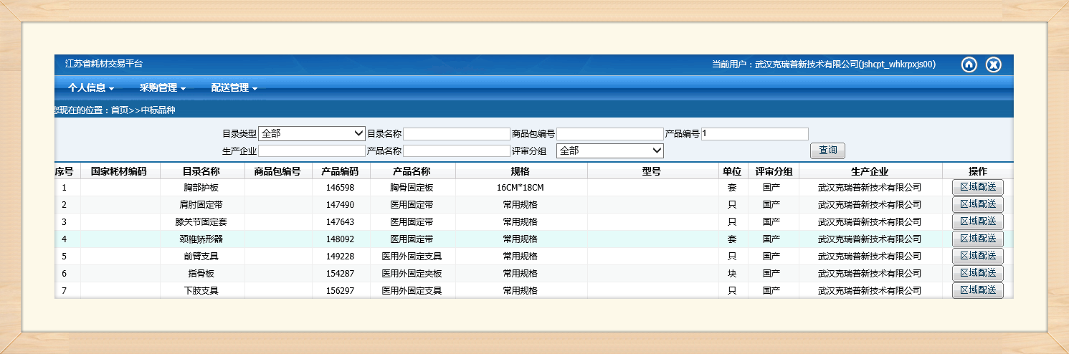Select the 前臂支具 table row
The width and height of the screenshot is (1069, 354).
201,257
